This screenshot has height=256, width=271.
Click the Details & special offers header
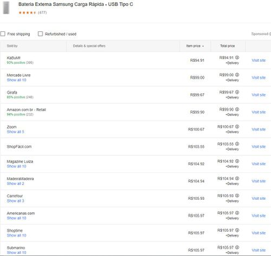click(89, 46)
